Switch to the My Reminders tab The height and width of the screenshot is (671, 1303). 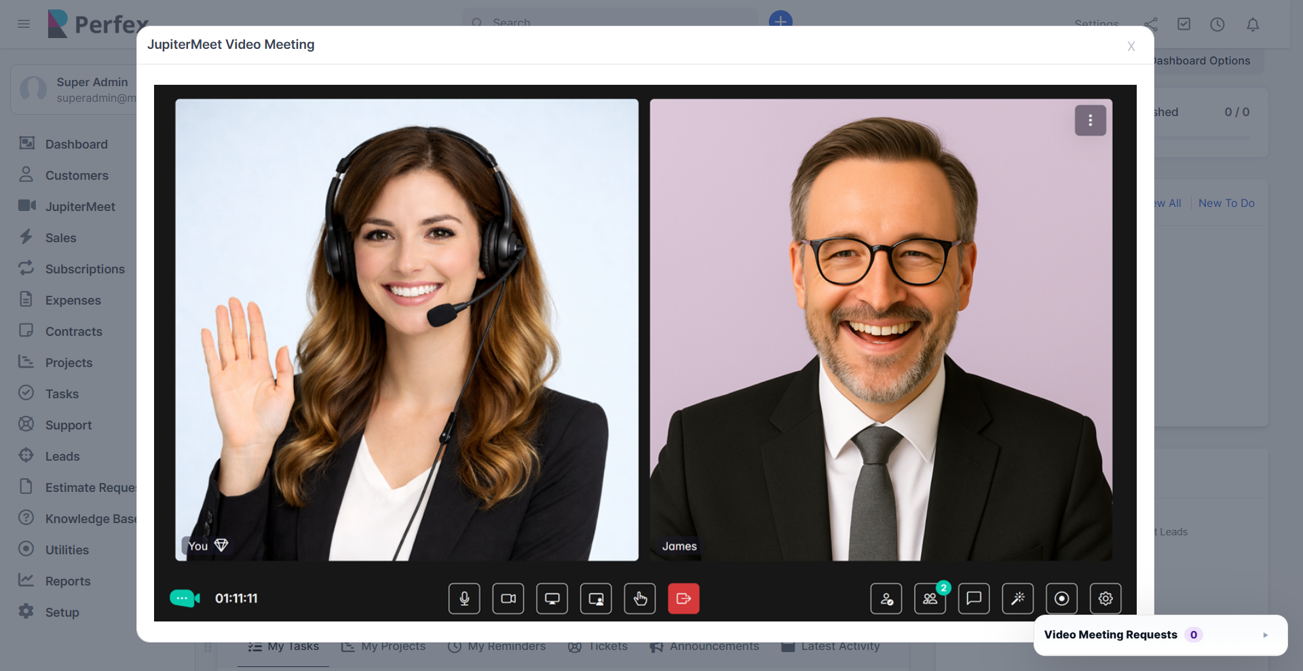[497, 647]
